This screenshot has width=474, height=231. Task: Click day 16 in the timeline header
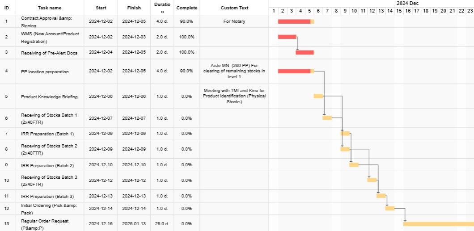[407, 11]
